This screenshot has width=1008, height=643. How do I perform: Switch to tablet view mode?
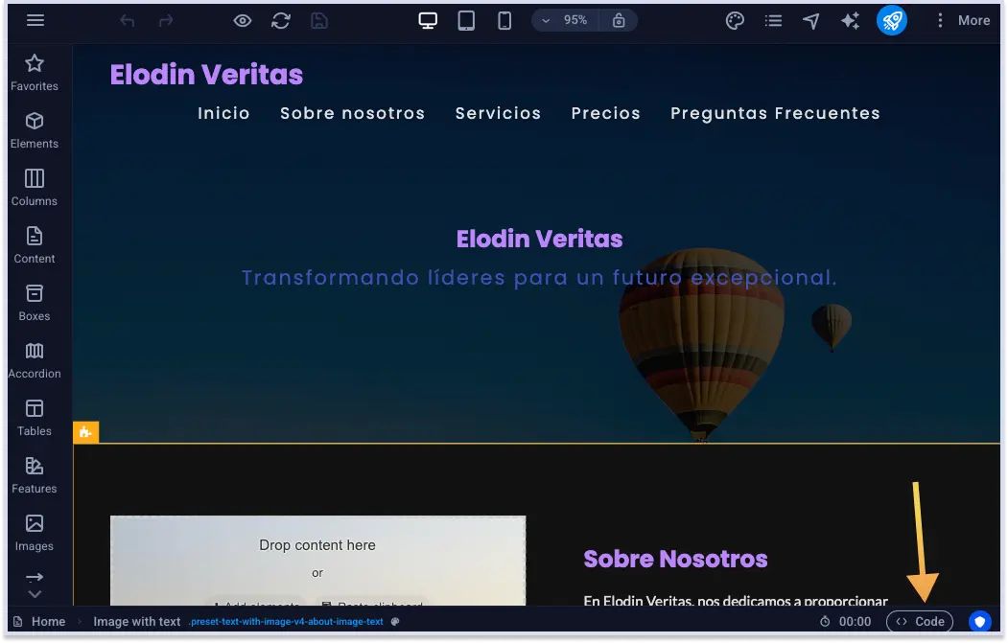pos(466,19)
